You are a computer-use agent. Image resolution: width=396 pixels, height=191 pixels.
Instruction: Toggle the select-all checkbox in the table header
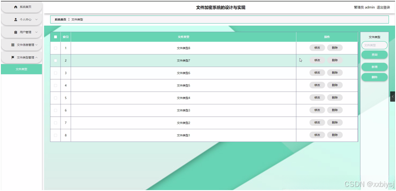click(x=56, y=37)
